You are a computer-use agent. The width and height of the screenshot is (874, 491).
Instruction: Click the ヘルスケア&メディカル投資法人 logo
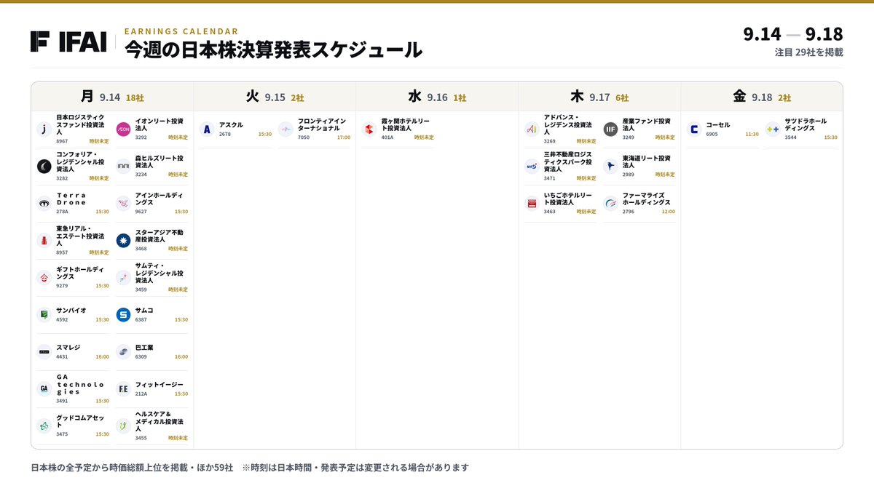123,426
